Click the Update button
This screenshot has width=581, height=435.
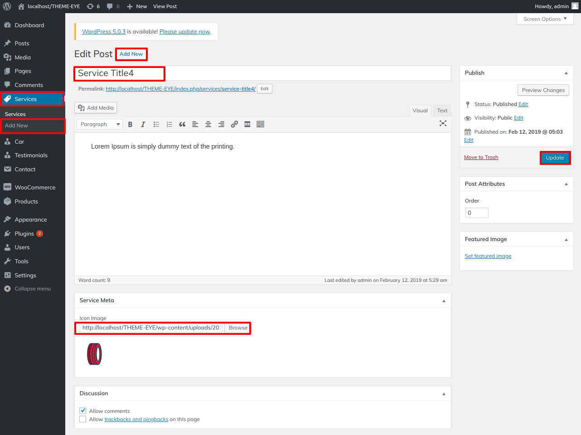(555, 158)
